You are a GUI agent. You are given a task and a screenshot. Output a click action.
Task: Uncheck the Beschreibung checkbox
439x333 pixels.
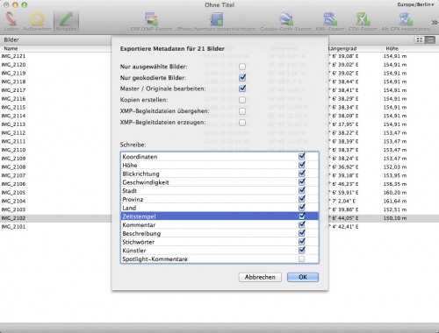click(302, 233)
